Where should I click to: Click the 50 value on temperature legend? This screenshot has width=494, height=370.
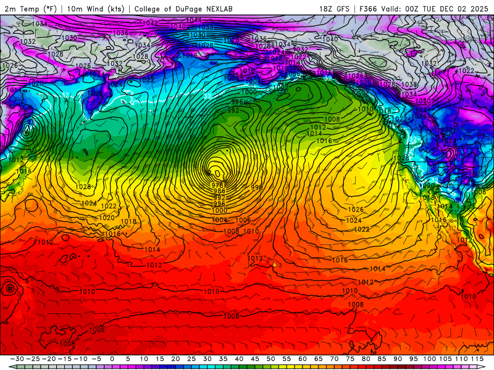coord(270,359)
